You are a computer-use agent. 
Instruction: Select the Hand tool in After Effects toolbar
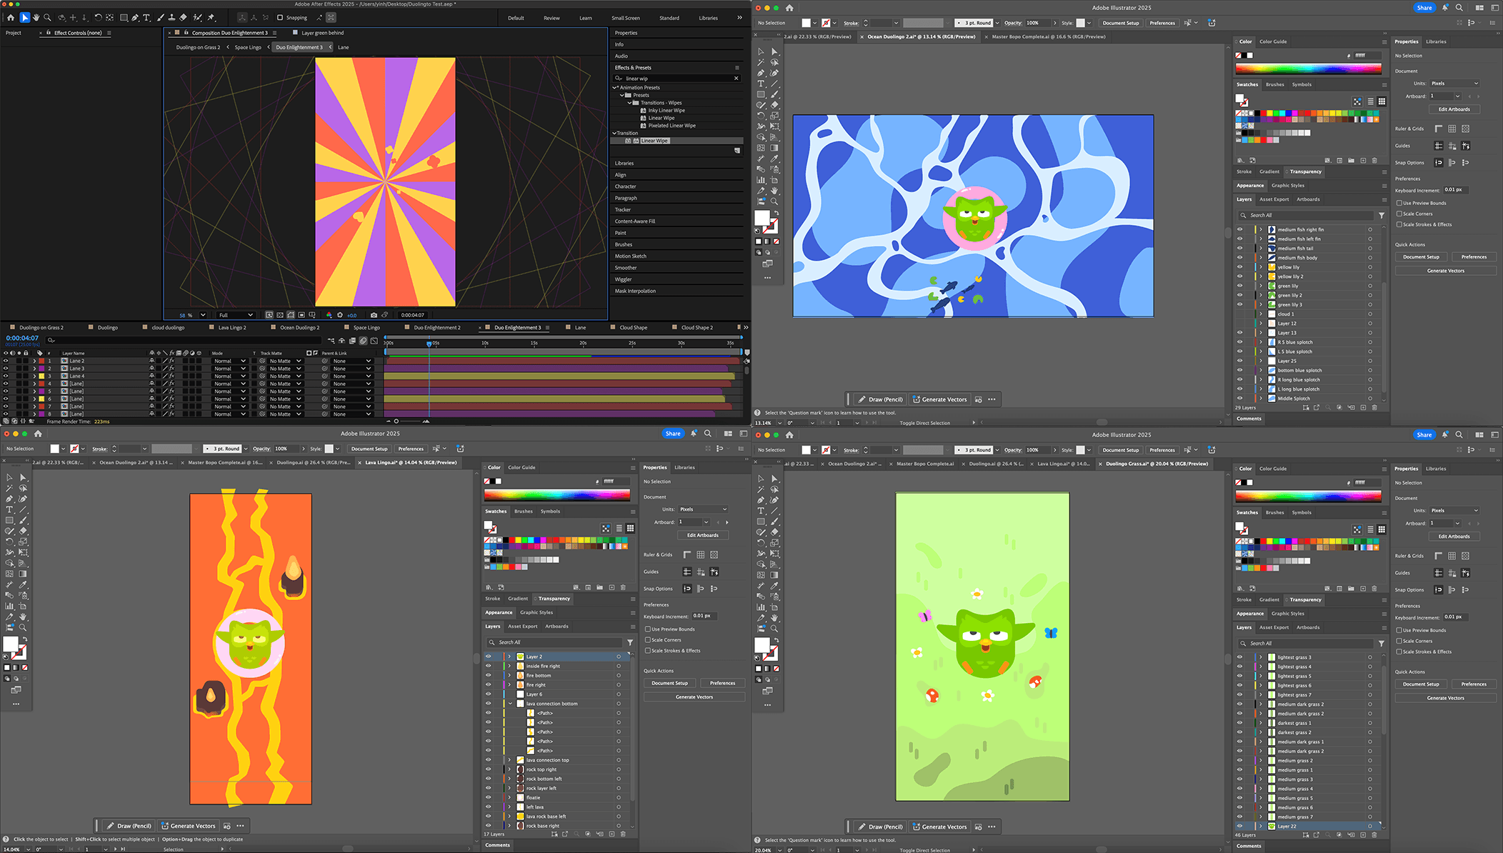tap(36, 17)
